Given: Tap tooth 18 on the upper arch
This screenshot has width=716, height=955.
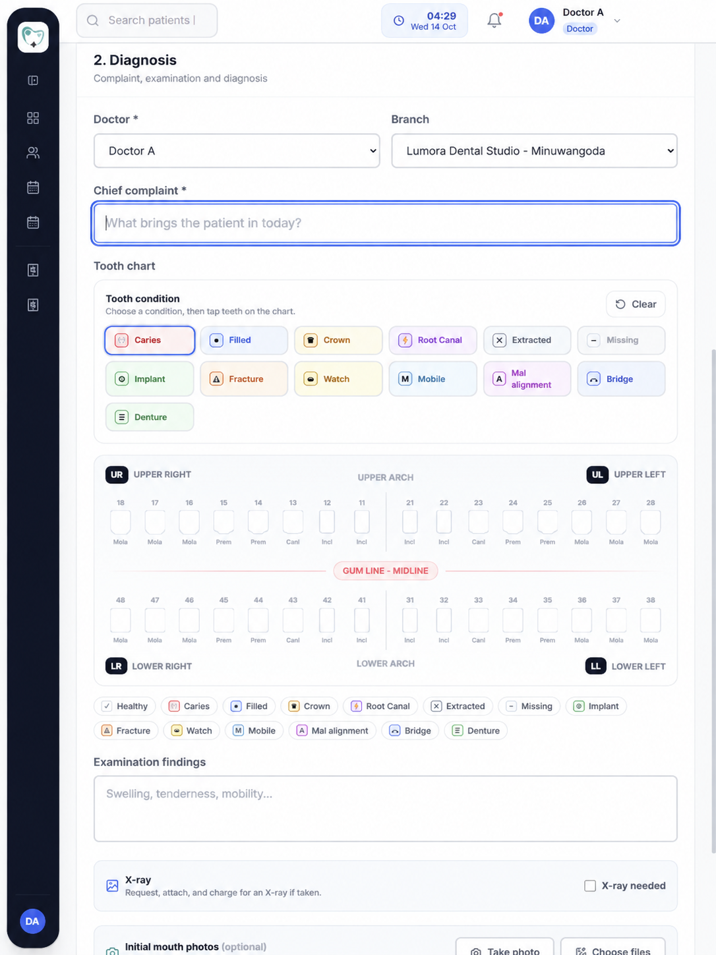Looking at the screenshot, I should 121,522.
